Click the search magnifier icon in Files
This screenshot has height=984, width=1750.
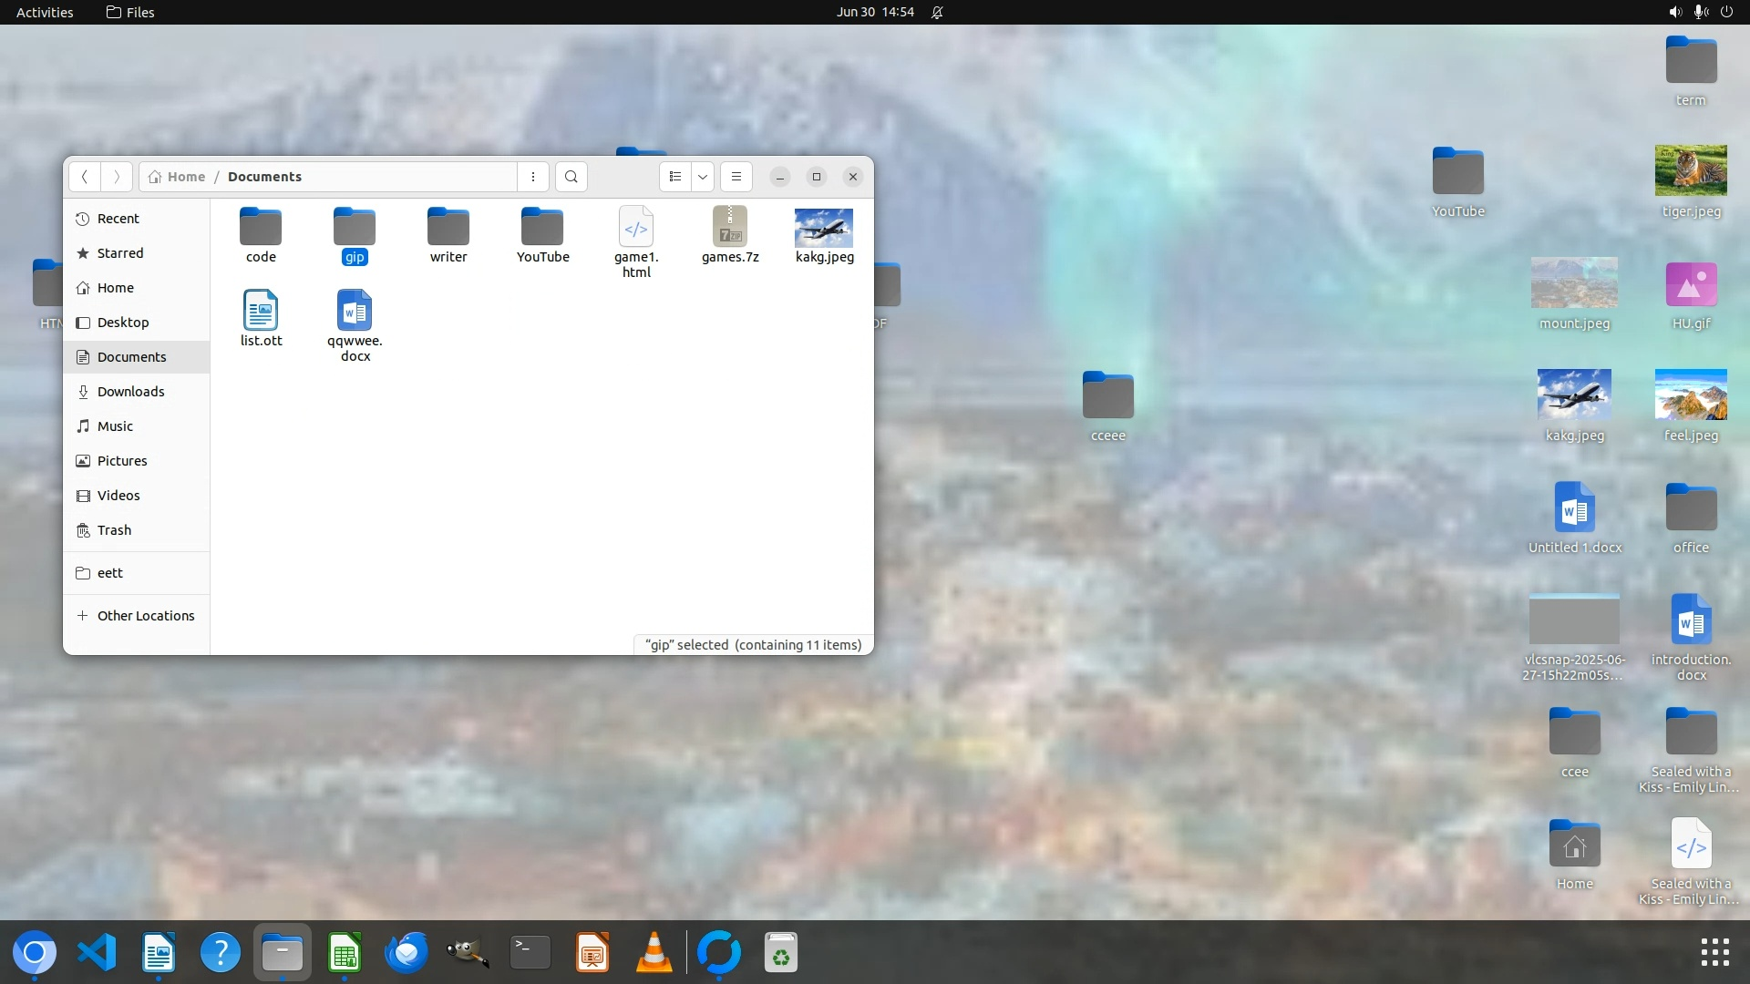(571, 177)
